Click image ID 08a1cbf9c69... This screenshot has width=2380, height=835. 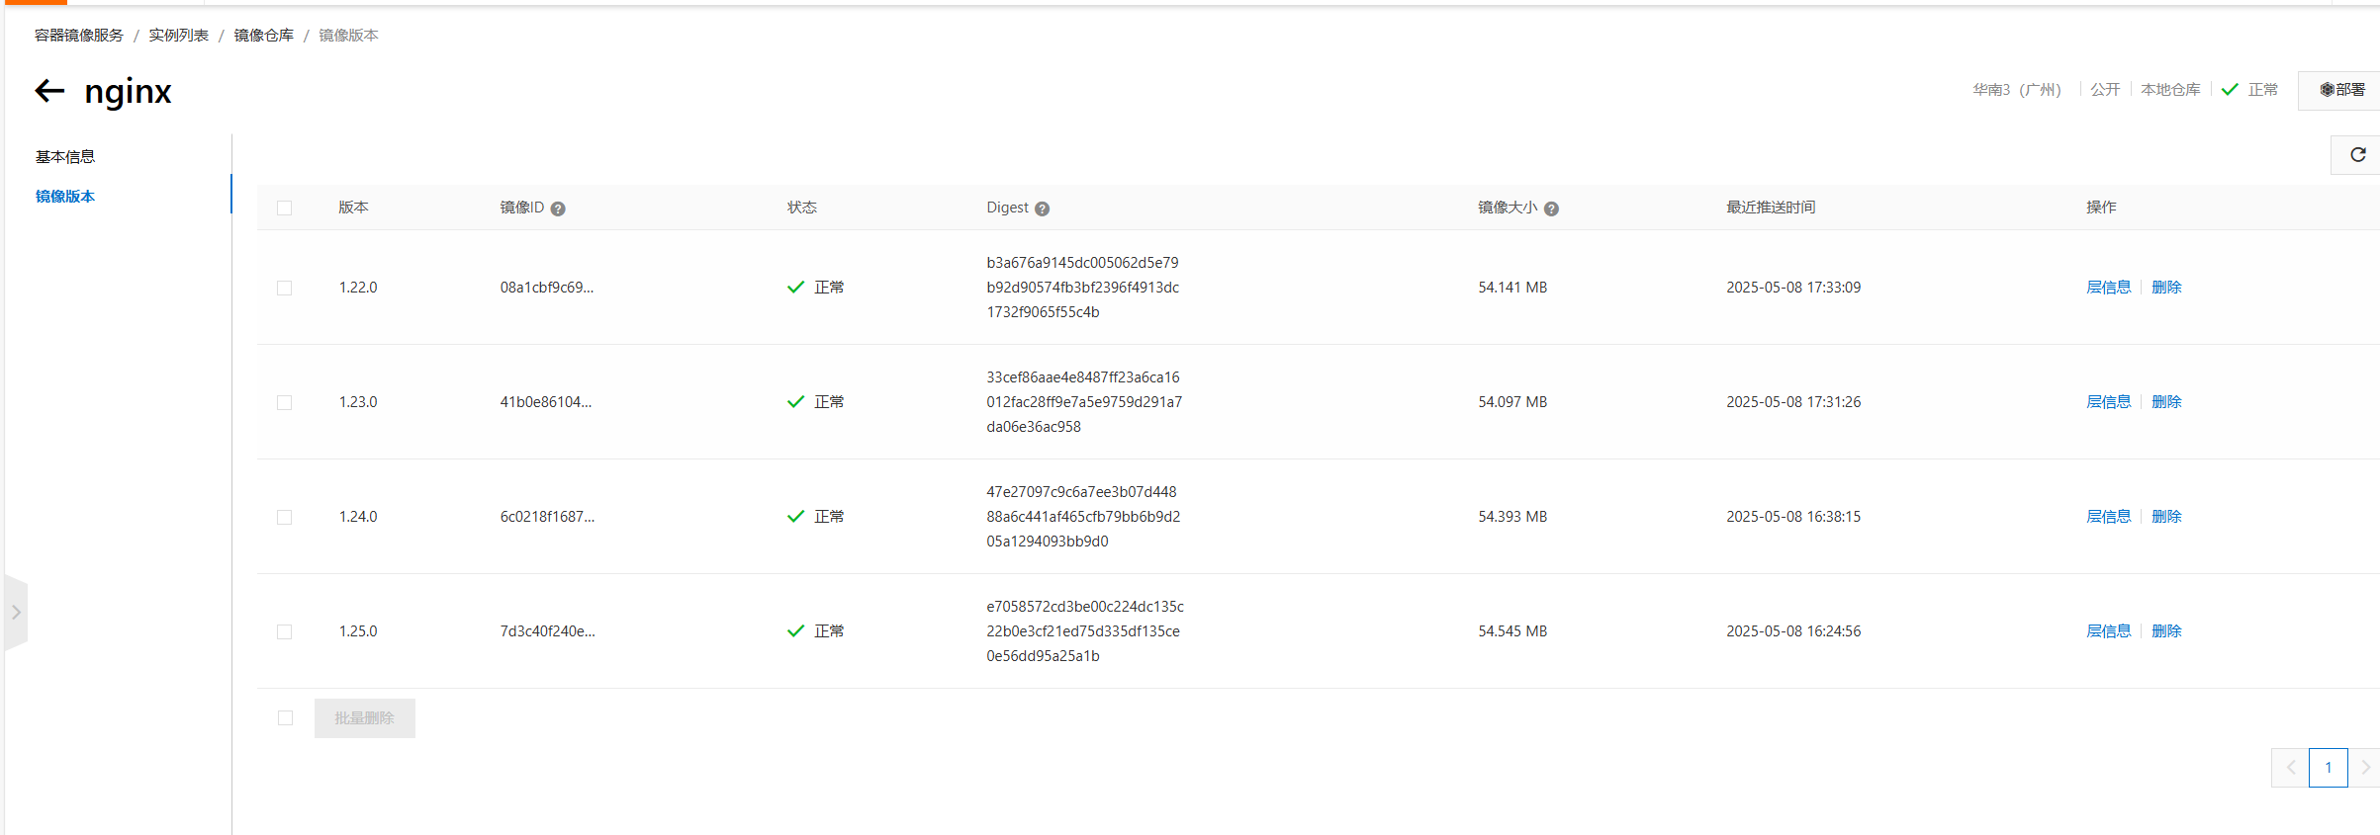tap(547, 288)
